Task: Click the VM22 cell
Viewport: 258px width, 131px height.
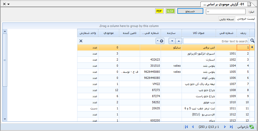Action: point(150,84)
